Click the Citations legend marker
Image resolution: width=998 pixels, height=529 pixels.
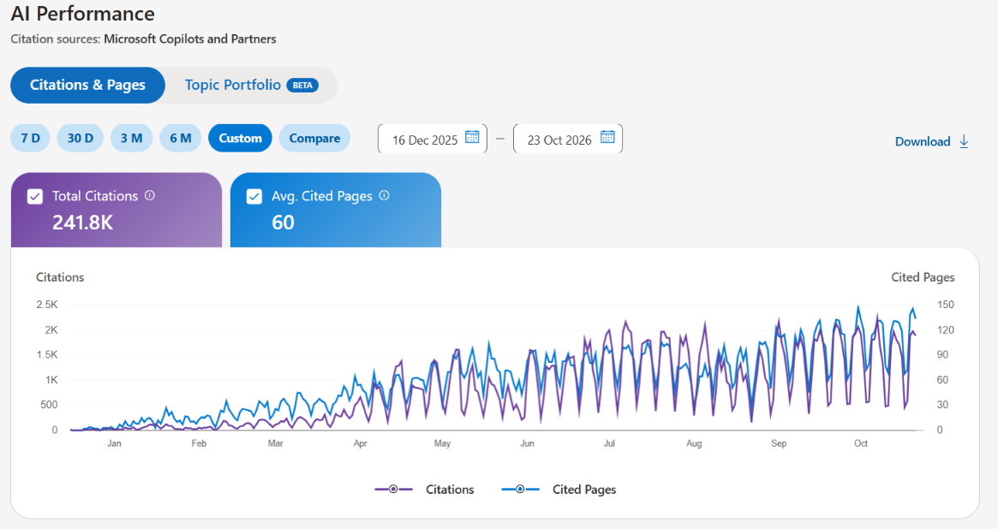393,489
